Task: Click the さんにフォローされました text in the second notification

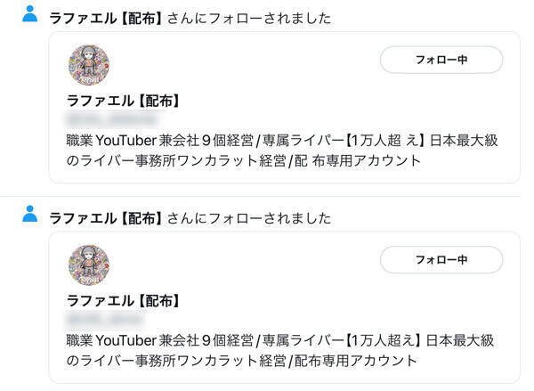Action: tap(245, 217)
